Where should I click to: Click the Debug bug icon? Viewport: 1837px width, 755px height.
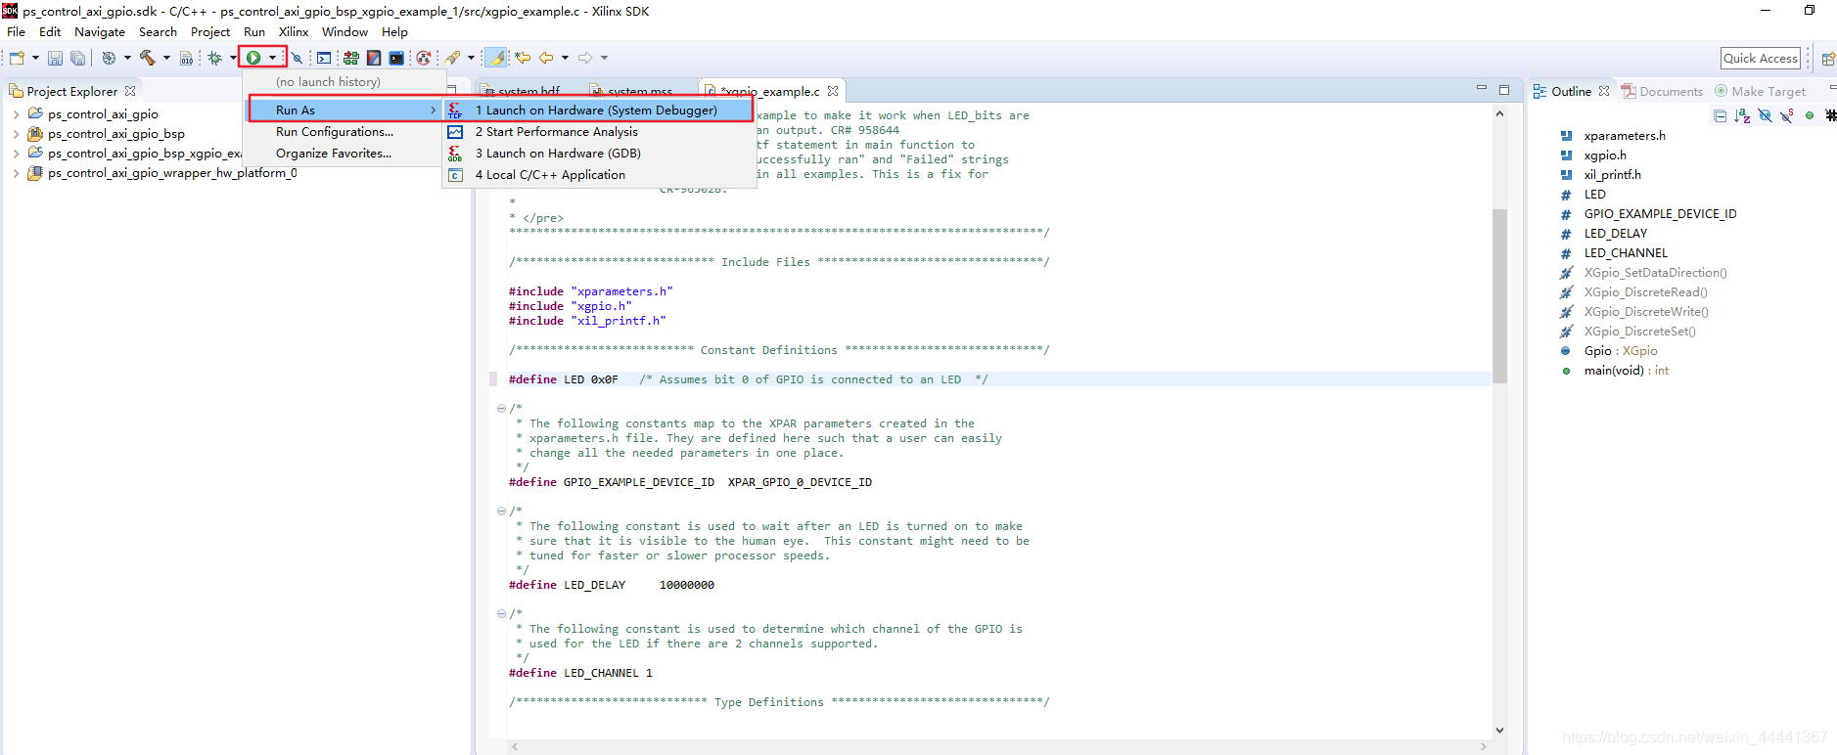pyautogui.click(x=215, y=58)
